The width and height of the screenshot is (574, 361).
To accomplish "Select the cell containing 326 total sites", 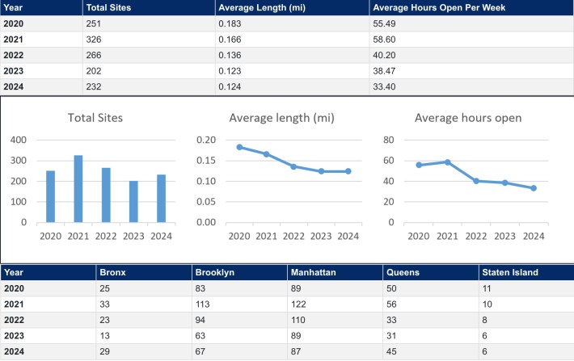I will pos(95,38).
